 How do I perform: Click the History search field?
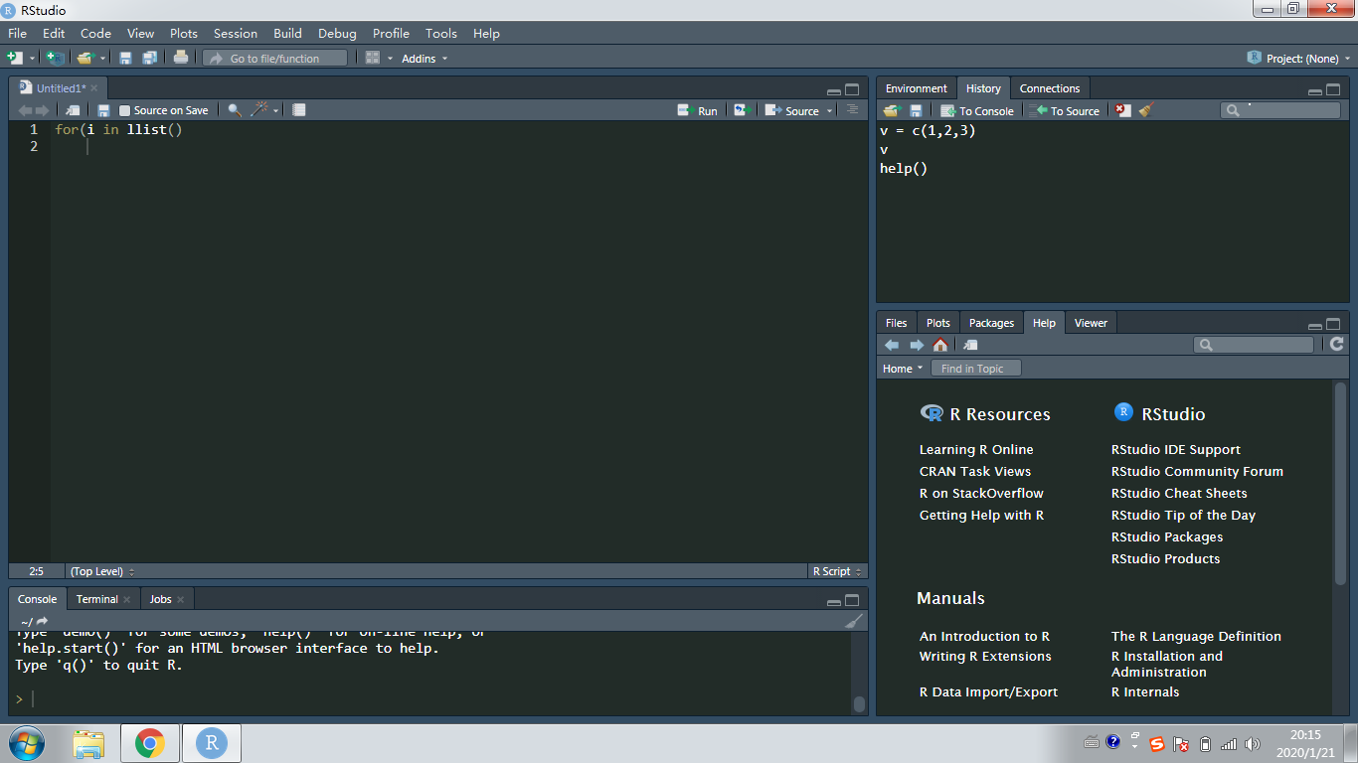[x=1280, y=110]
